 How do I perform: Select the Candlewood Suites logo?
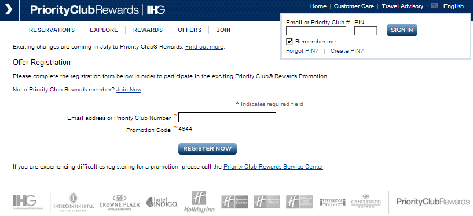tap(366, 201)
